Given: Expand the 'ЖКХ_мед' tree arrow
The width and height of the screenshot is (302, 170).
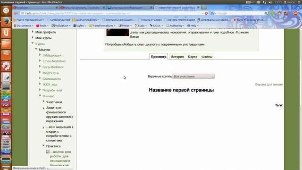Looking at the screenshot, I should coord(40,84).
